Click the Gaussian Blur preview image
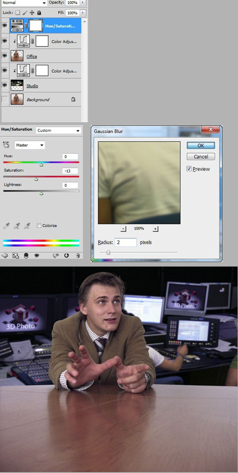This screenshot has height=473, width=238. click(x=139, y=183)
